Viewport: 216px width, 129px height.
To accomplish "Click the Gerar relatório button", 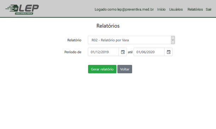I will pyautogui.click(x=102, y=69).
